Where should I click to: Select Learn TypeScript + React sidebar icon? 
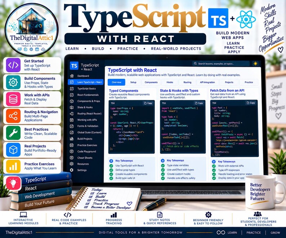pyautogui.click(x=72, y=82)
